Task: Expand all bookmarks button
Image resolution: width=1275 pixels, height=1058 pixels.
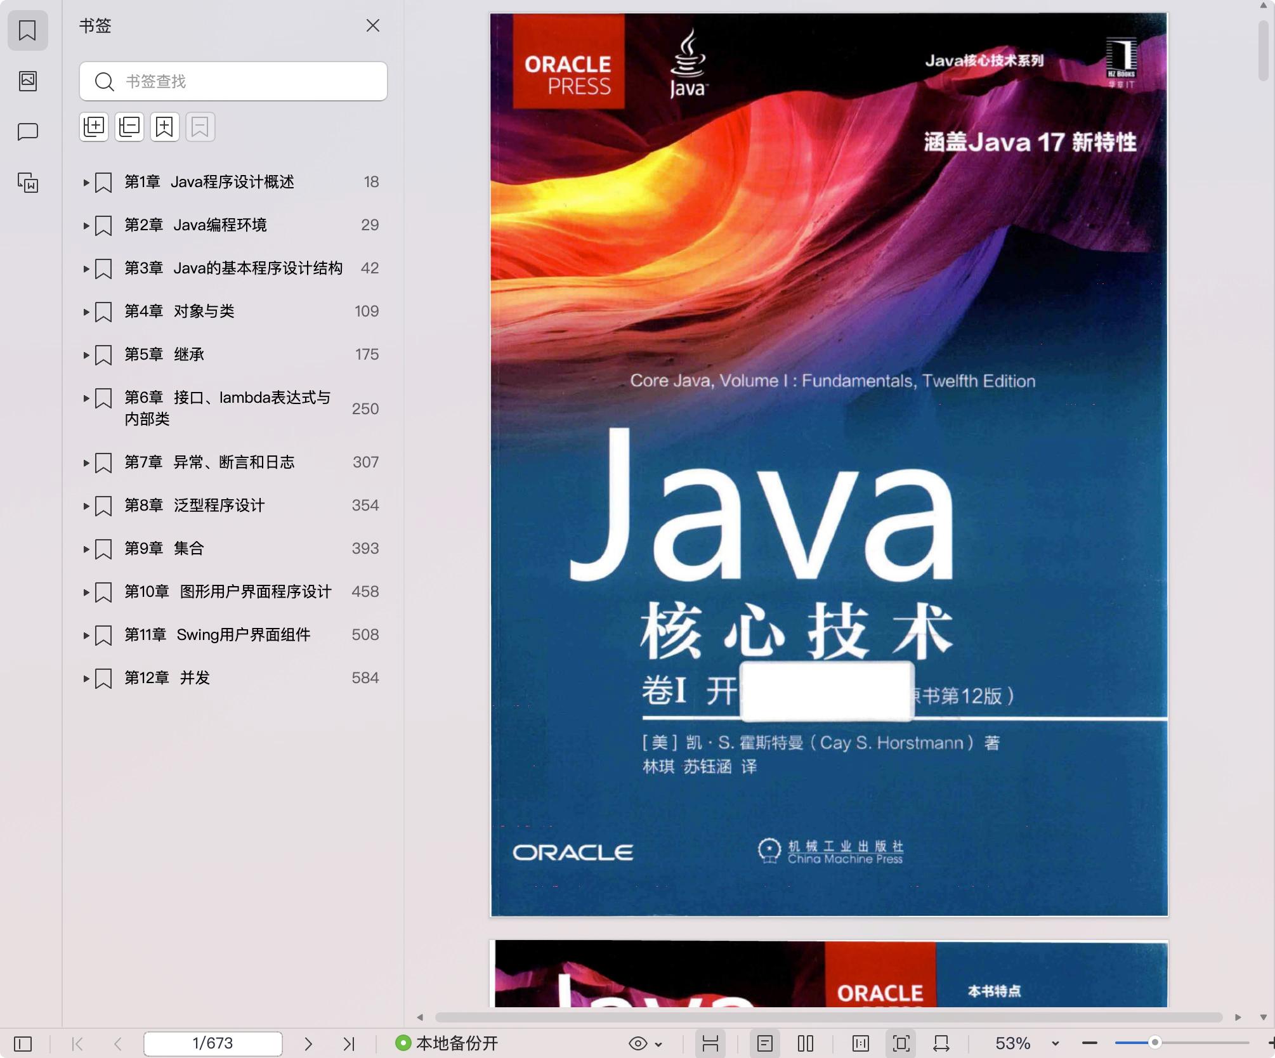Action: pos(94,127)
